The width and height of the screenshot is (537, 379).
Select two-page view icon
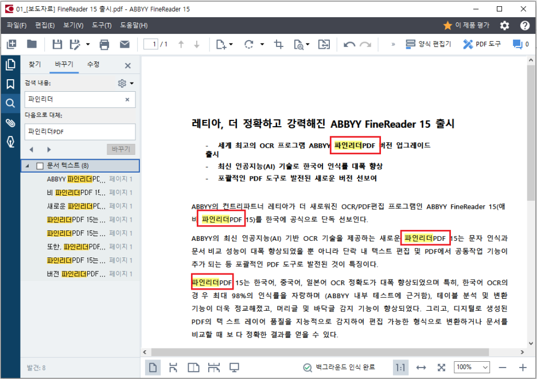[x=193, y=368]
